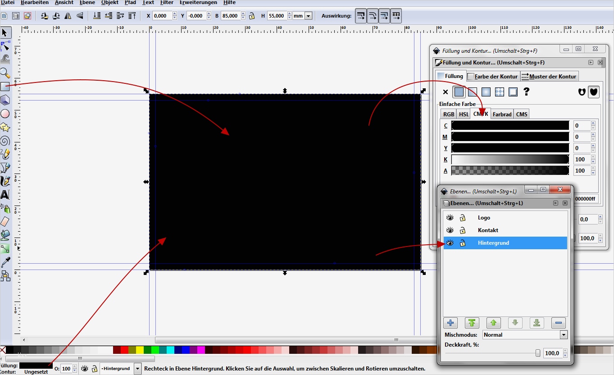Open the Filter menu
Screen dimensions: 614x375
click(x=167, y=2)
